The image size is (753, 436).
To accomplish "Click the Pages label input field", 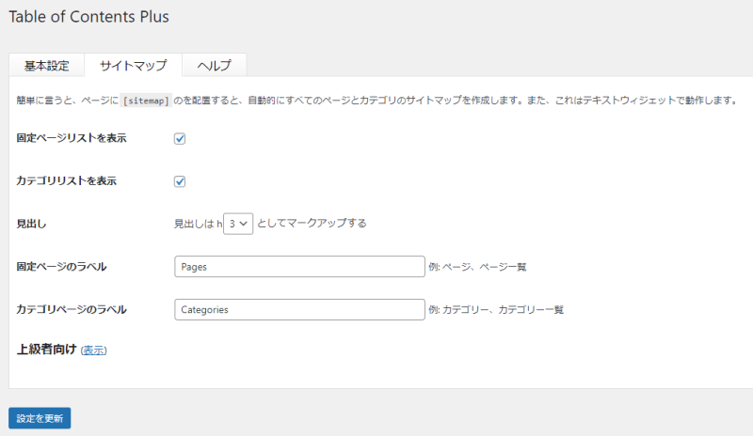I will click(299, 267).
